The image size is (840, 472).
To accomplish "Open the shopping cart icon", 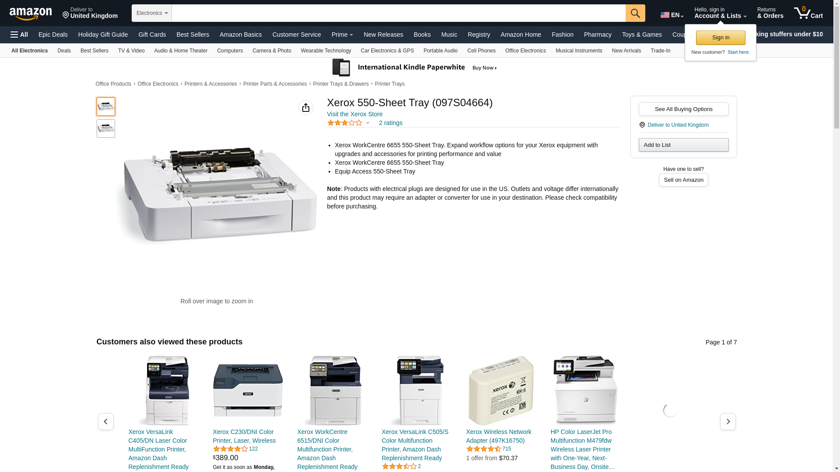I will (x=808, y=13).
